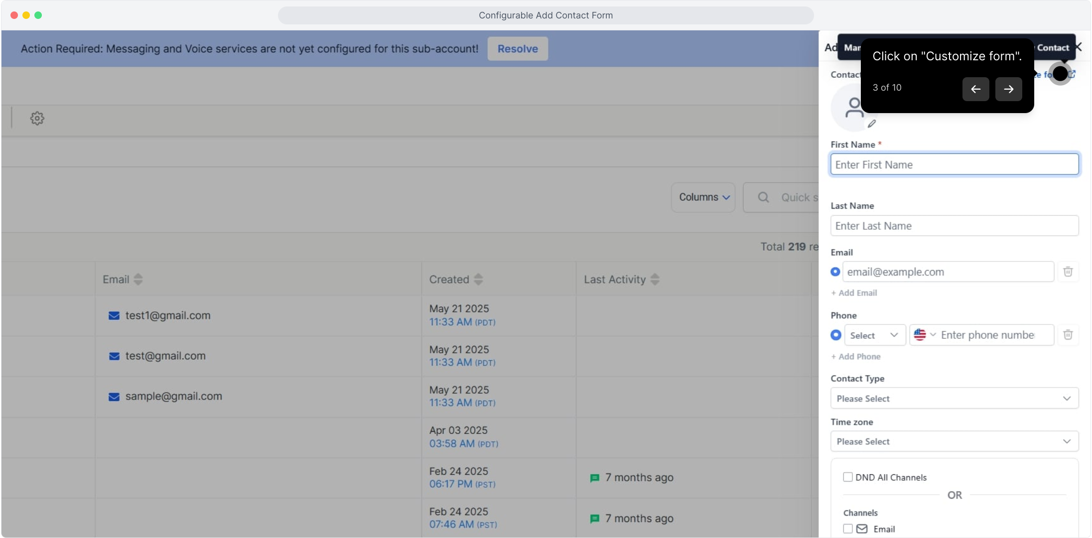Screen dimensions: 1092x538
Task: Click the Resolve button in banner
Action: click(517, 49)
